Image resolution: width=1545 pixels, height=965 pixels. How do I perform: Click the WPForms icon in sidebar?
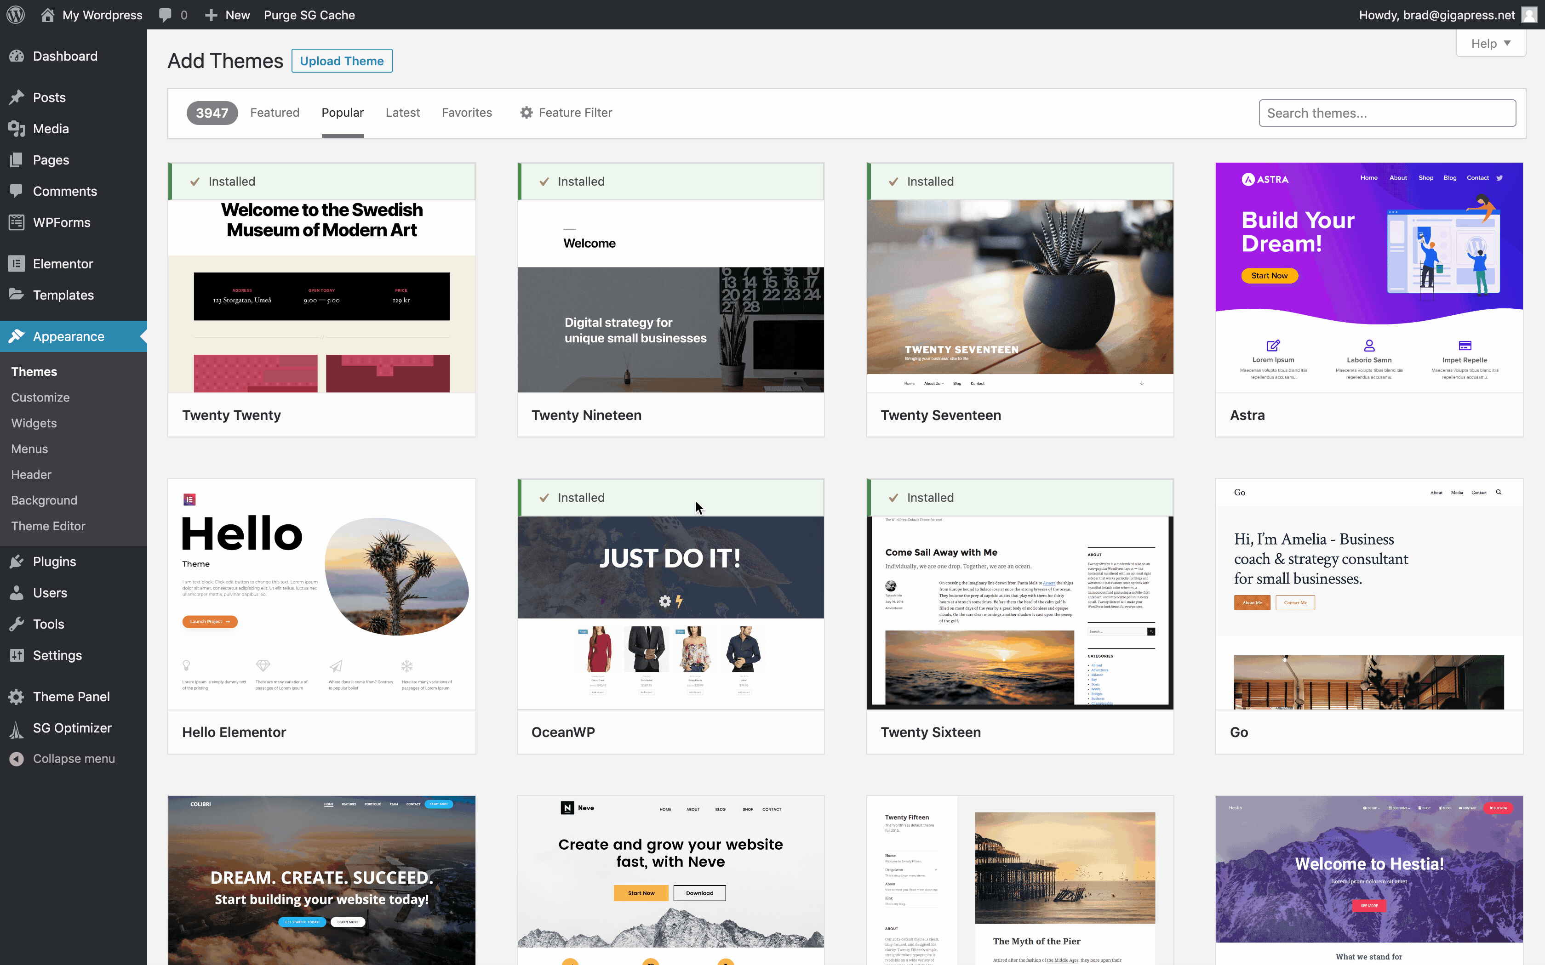pyautogui.click(x=17, y=222)
